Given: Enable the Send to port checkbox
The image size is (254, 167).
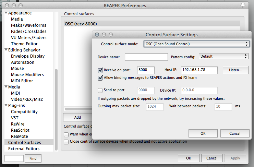Looking at the screenshot, I should [100, 90].
